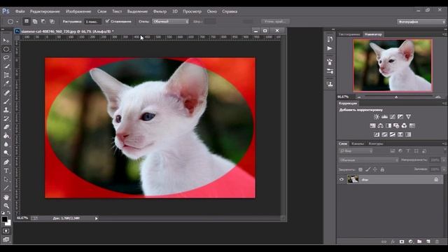448x252 pixels.
Task: Select the Elliptical Marquee tool in toolbox
Action: 6,49
